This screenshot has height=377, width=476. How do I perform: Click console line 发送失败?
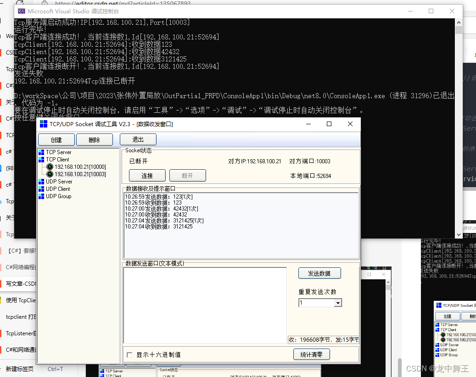click(29, 74)
